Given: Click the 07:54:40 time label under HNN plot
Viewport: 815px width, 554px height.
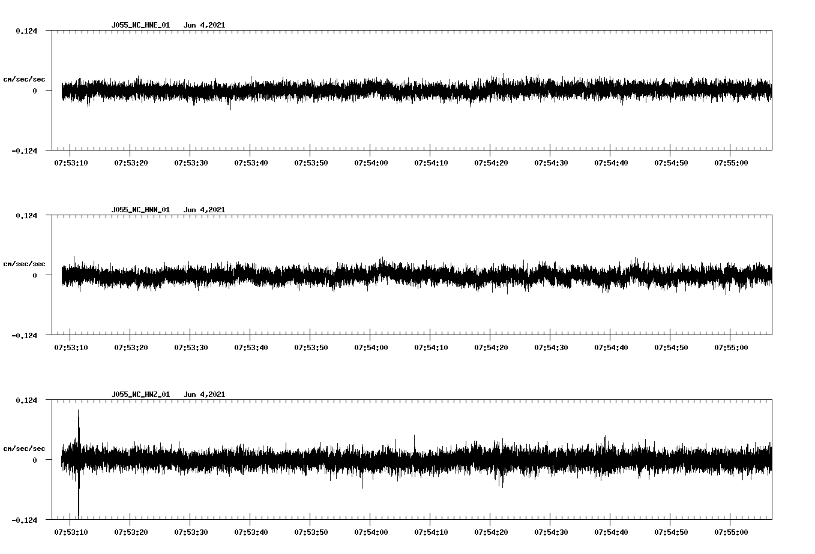Looking at the screenshot, I should click(x=611, y=348).
